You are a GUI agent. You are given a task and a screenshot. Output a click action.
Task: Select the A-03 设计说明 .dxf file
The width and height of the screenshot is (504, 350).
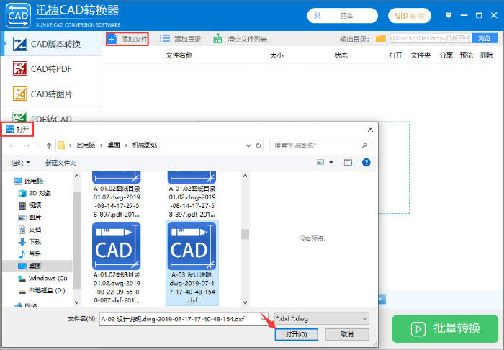pyautogui.click(x=192, y=263)
